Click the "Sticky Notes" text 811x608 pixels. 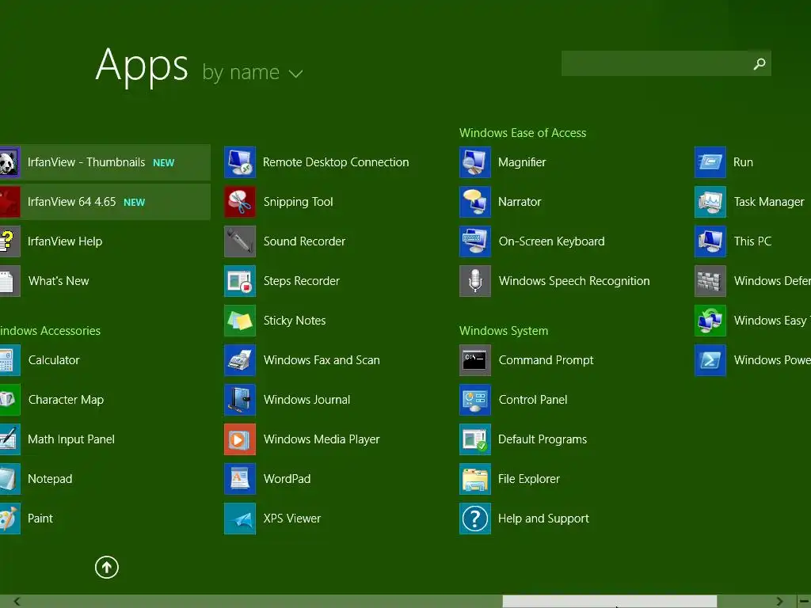(295, 321)
